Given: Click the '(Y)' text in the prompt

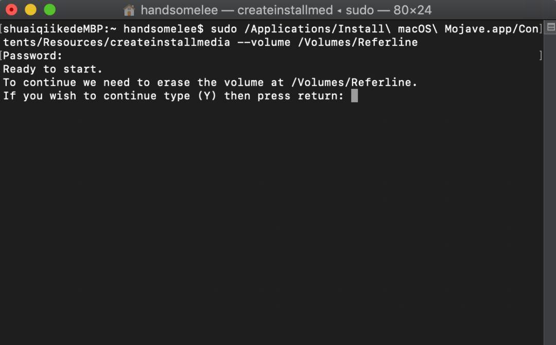Looking at the screenshot, I should point(207,96).
